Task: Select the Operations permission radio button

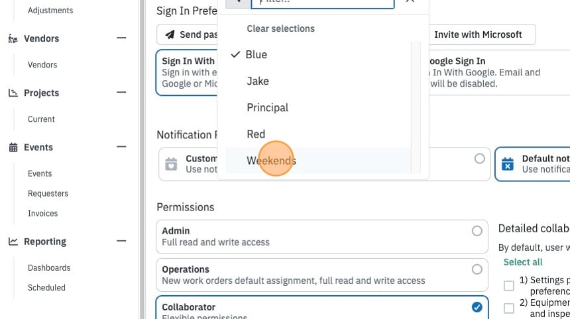Action: [x=477, y=269]
